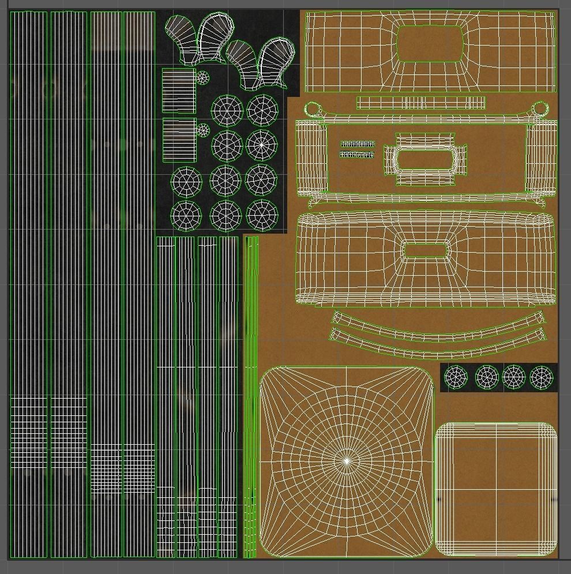This screenshot has width=571, height=574.
Task: Select the upper small striped rectangle island
Action: pos(179,90)
